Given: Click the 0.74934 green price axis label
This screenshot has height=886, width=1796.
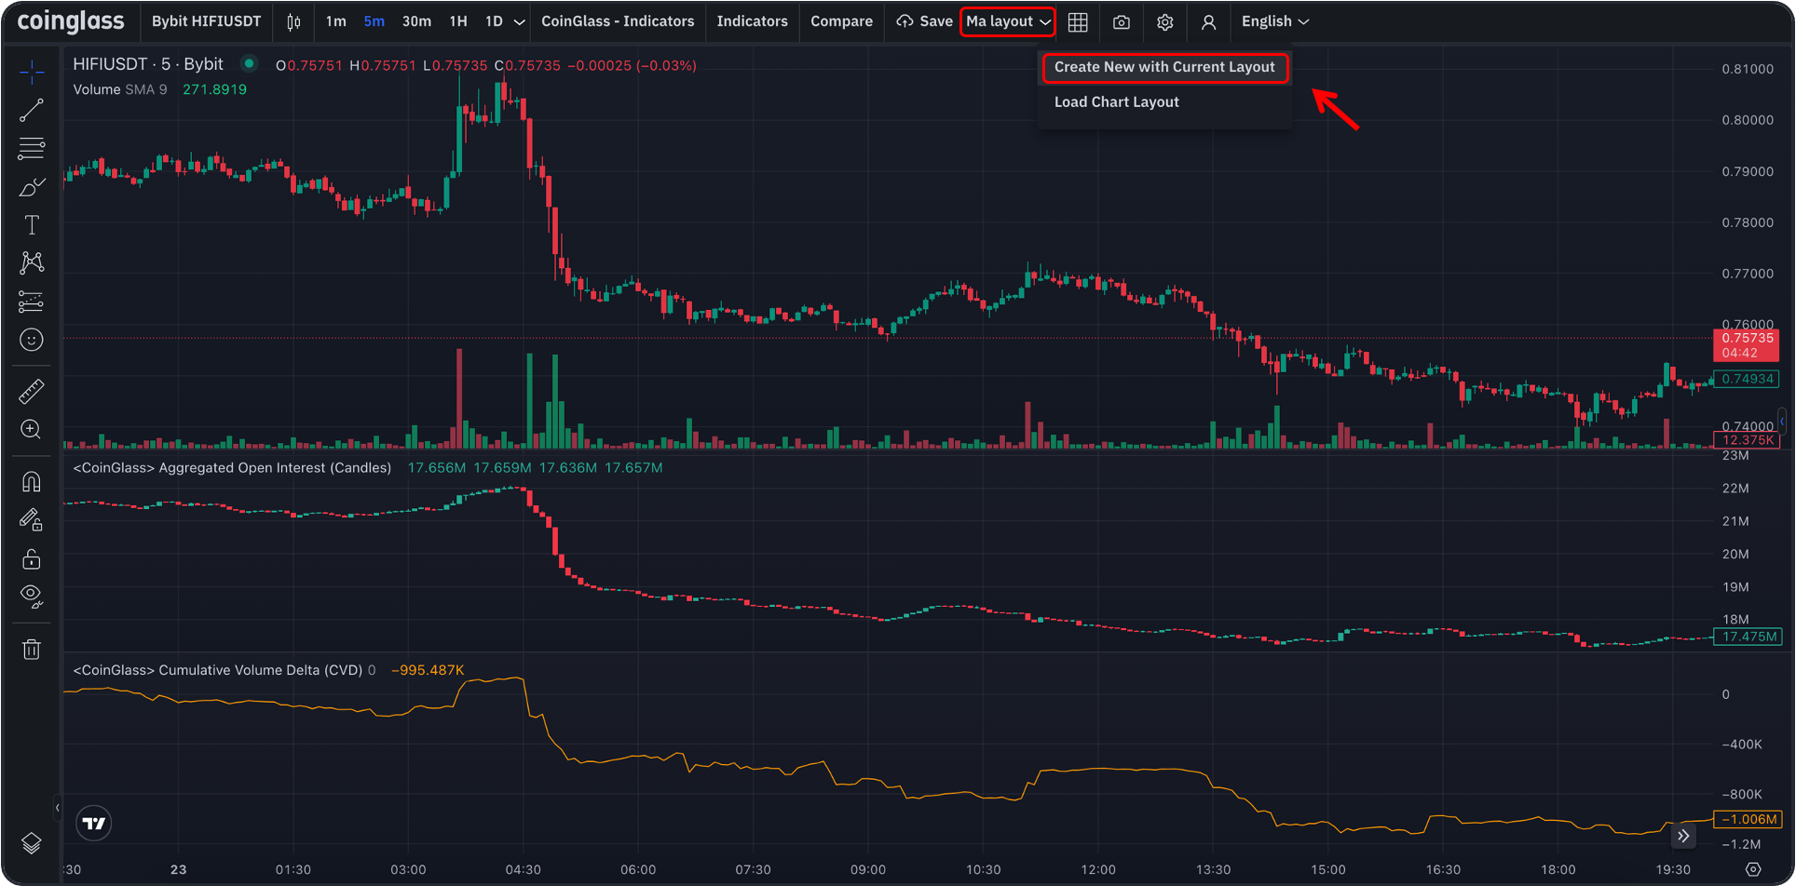Looking at the screenshot, I should point(1747,379).
